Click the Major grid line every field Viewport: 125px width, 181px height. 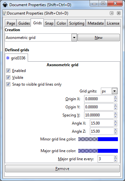pyautogui.click(x=106, y=159)
